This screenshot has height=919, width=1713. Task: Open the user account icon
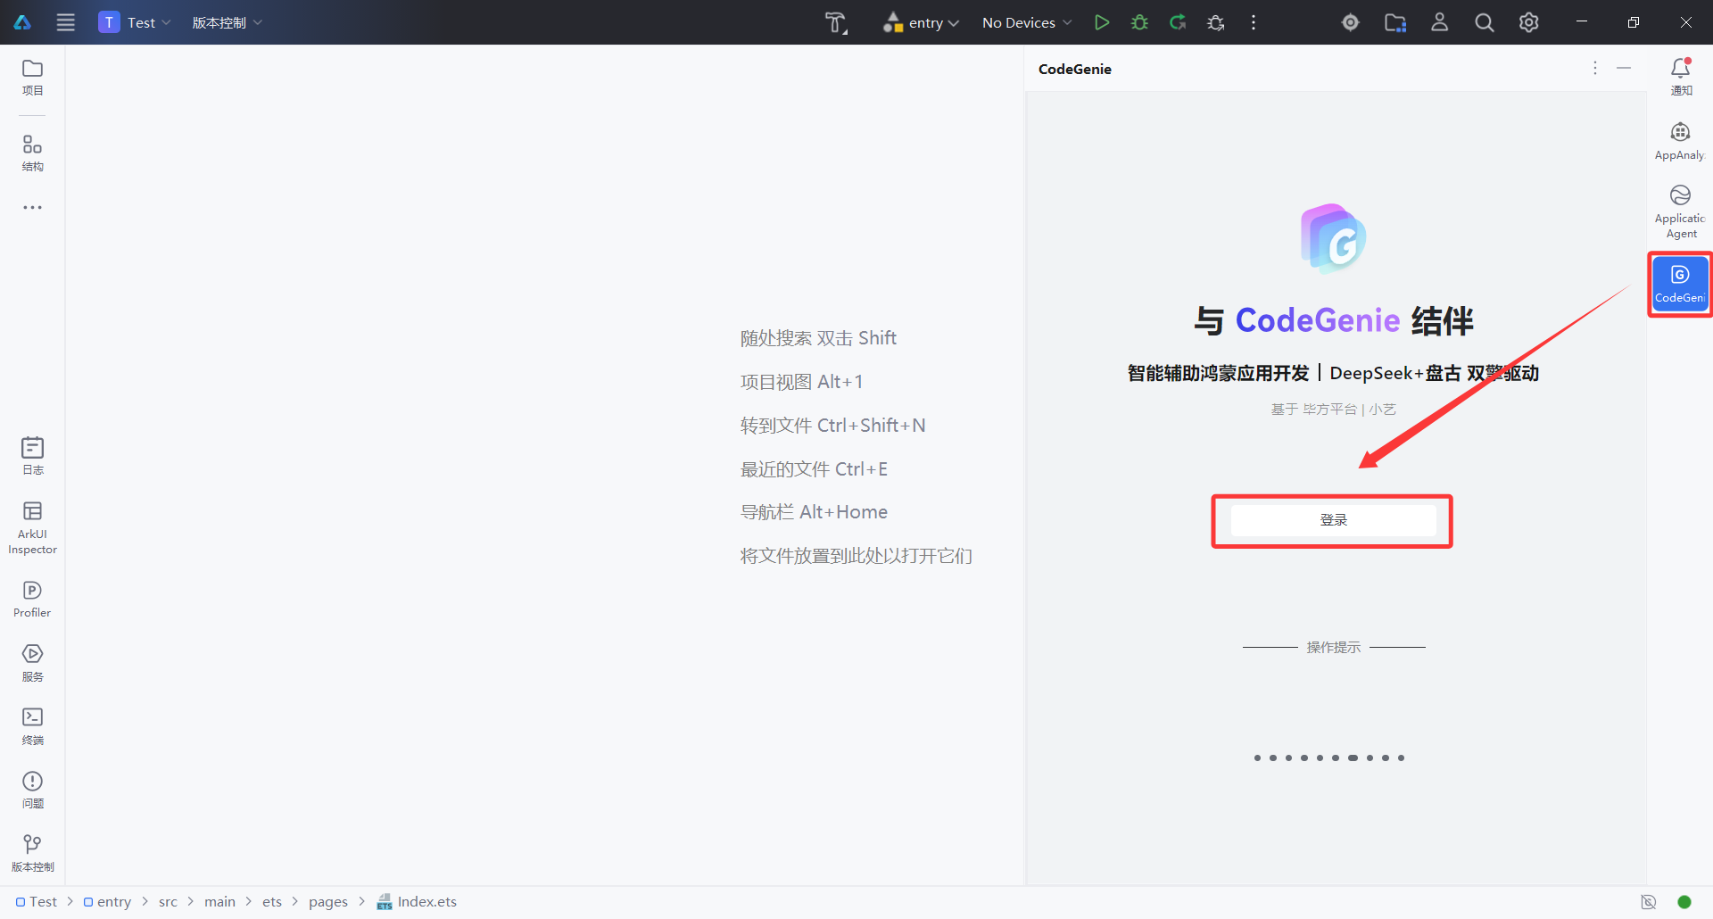(1440, 22)
